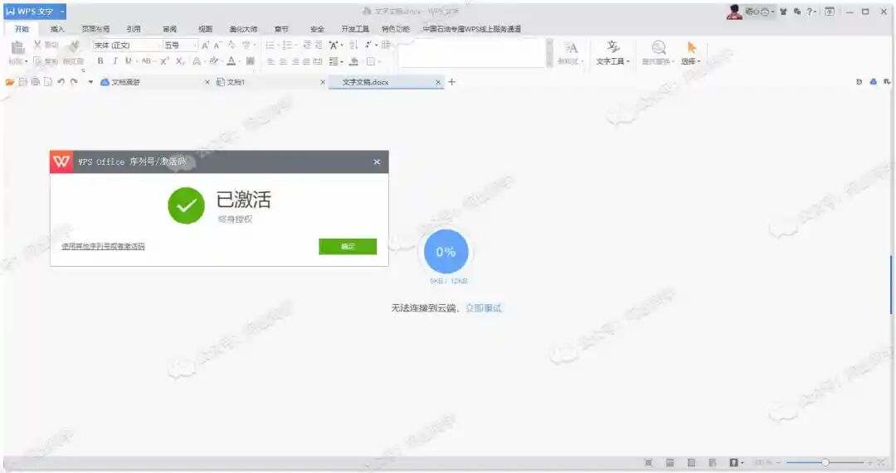
Task: Toggle strikethrough AB formatting
Action: click(x=146, y=61)
